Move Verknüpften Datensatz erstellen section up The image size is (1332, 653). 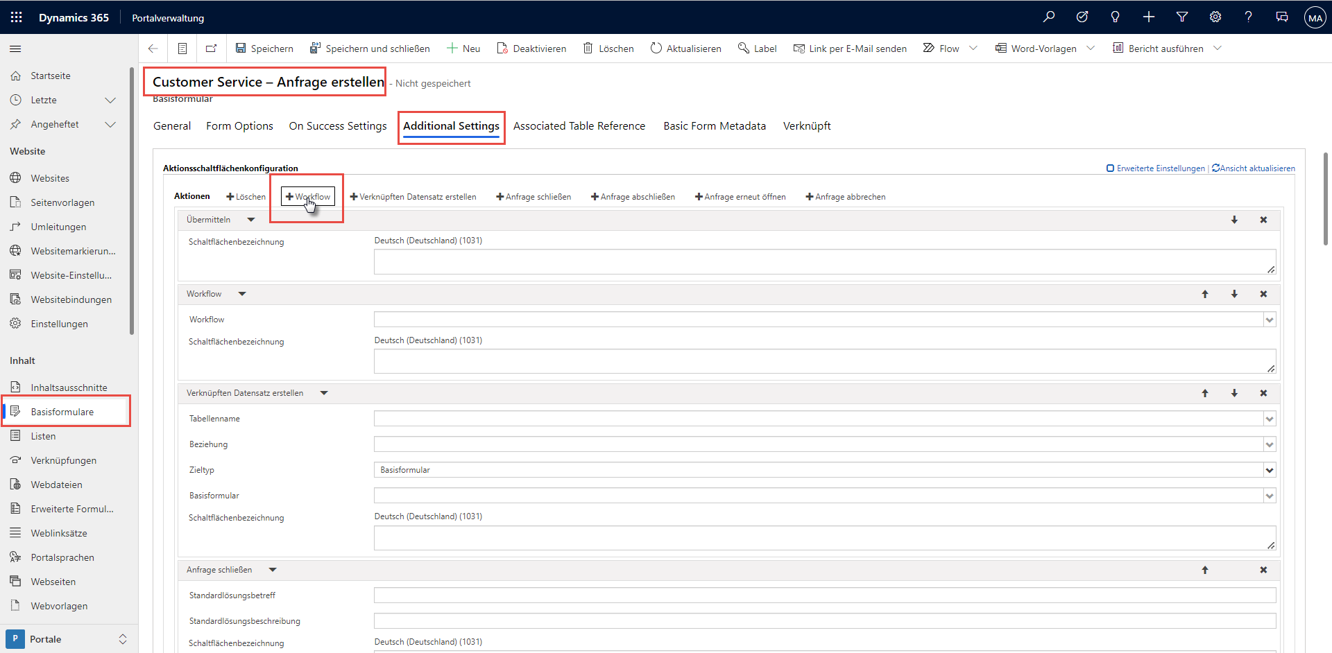(x=1205, y=393)
